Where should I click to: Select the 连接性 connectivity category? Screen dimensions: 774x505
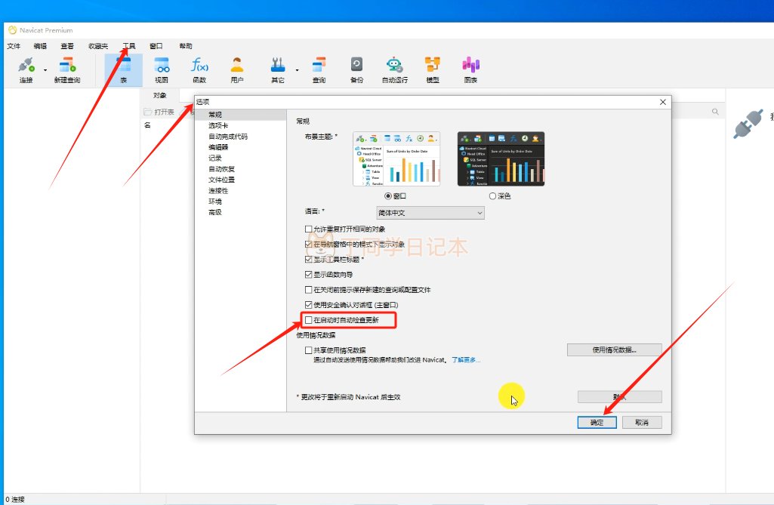coord(218,190)
